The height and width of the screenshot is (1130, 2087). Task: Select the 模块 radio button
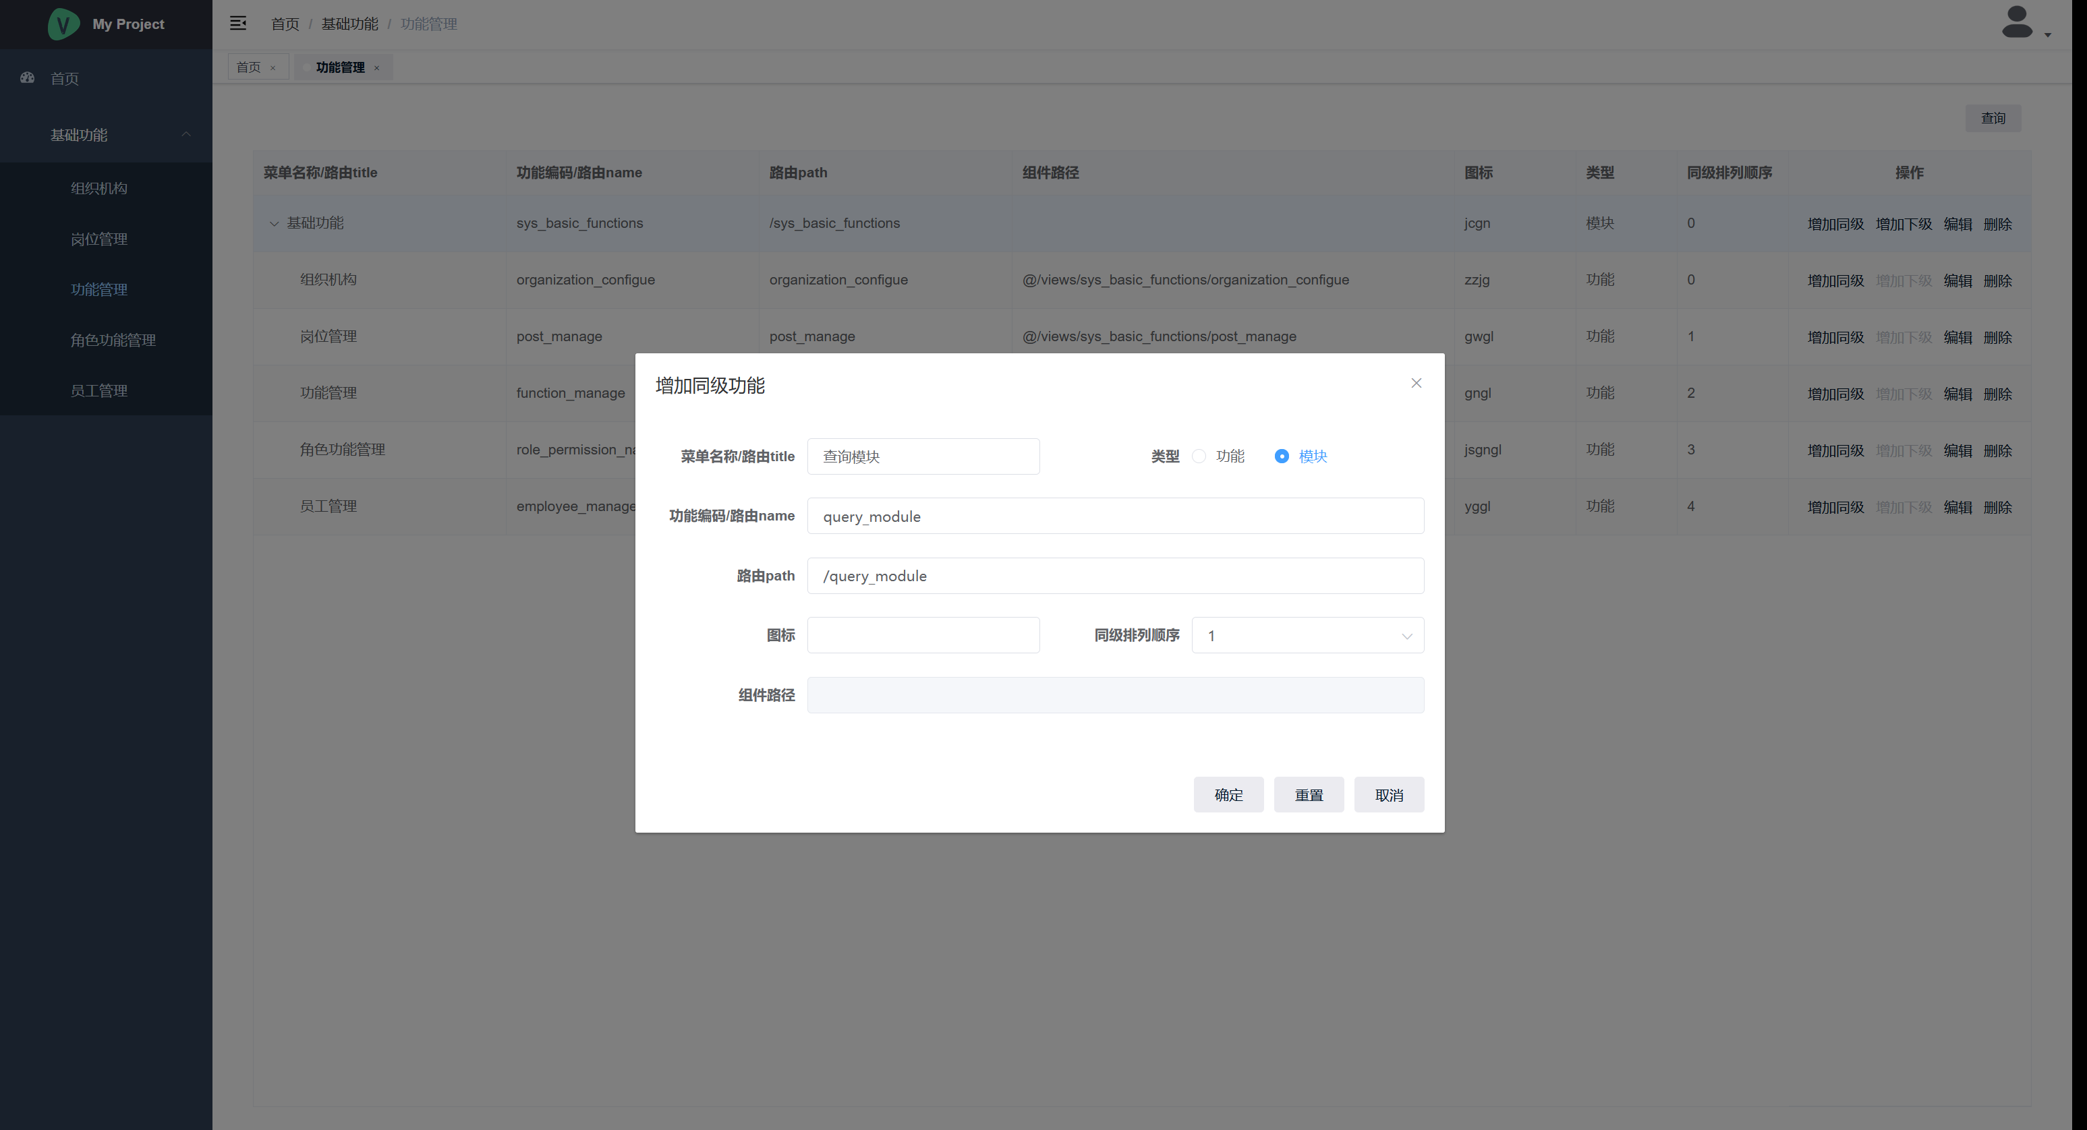click(1281, 456)
